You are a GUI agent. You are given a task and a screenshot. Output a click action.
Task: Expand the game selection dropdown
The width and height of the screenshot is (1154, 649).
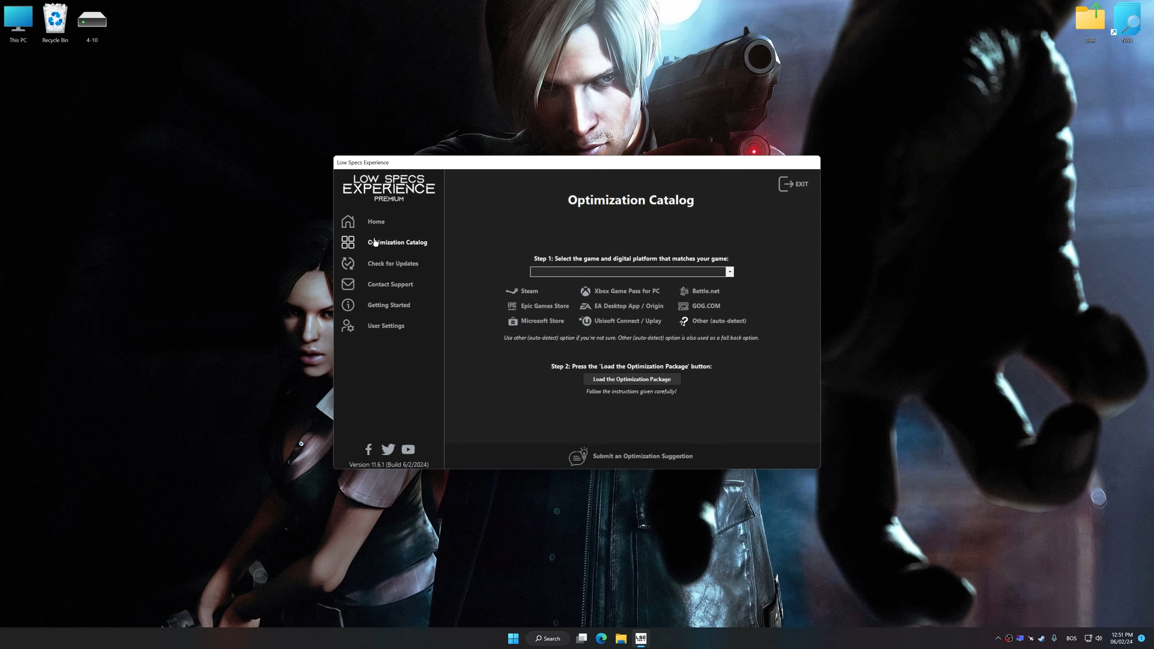click(x=729, y=272)
